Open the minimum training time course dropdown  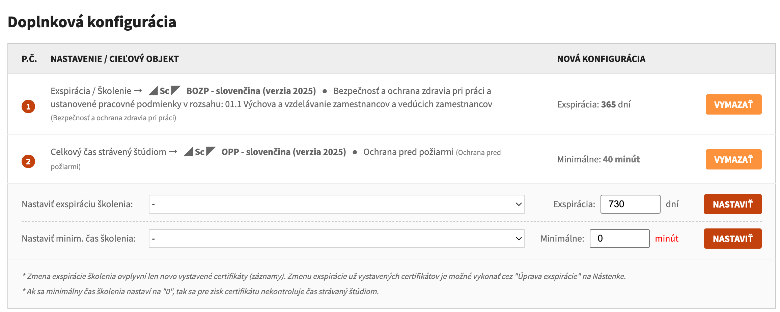[x=336, y=239]
